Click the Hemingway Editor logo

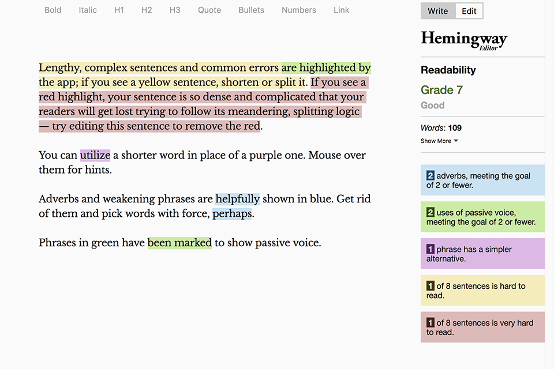tap(464, 40)
